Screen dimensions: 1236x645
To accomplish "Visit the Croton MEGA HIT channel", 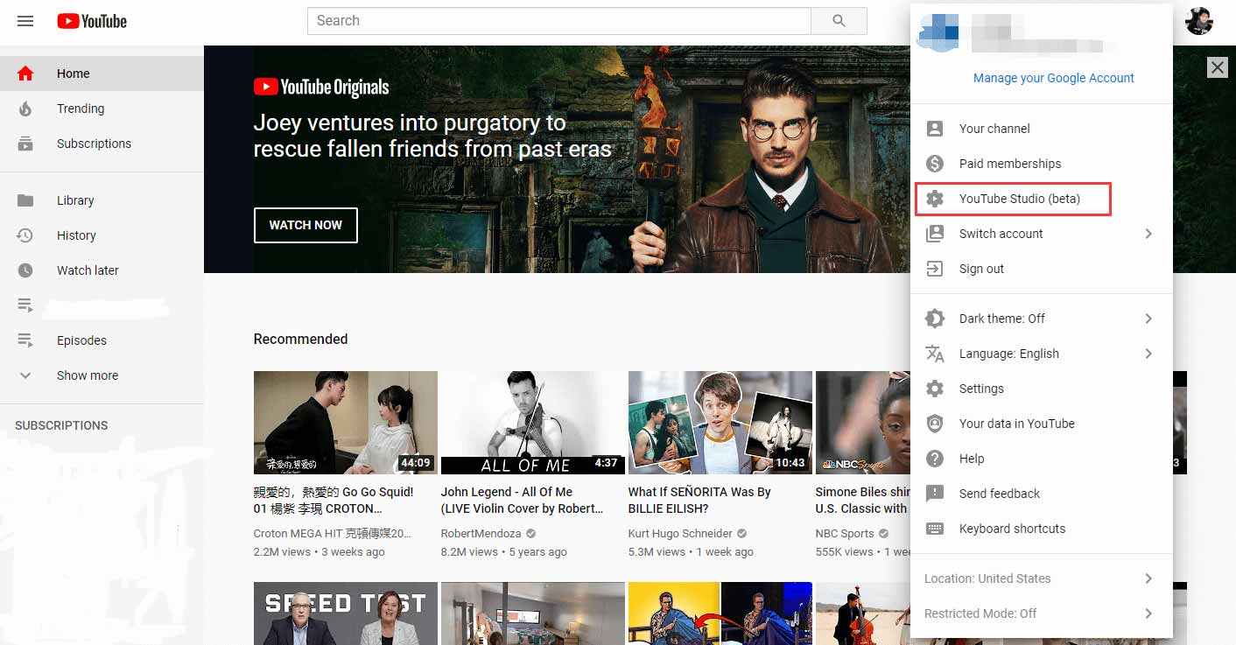I will pyautogui.click(x=332, y=533).
